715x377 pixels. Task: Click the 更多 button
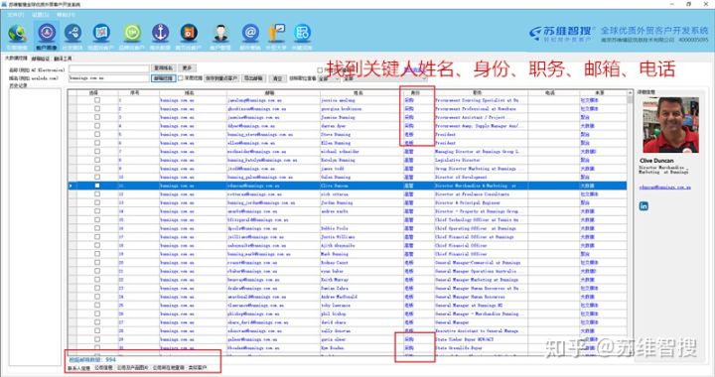point(187,67)
